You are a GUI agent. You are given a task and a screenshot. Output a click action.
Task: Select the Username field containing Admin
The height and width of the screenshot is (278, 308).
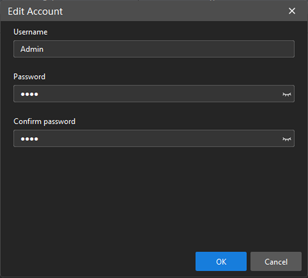click(x=128, y=49)
